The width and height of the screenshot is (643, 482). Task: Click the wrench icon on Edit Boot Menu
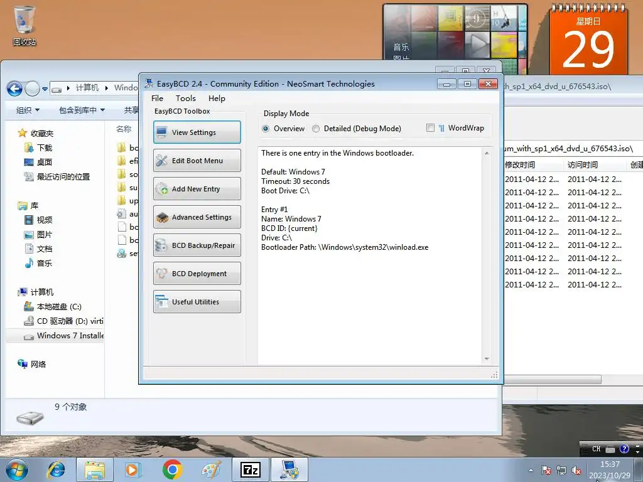click(161, 161)
